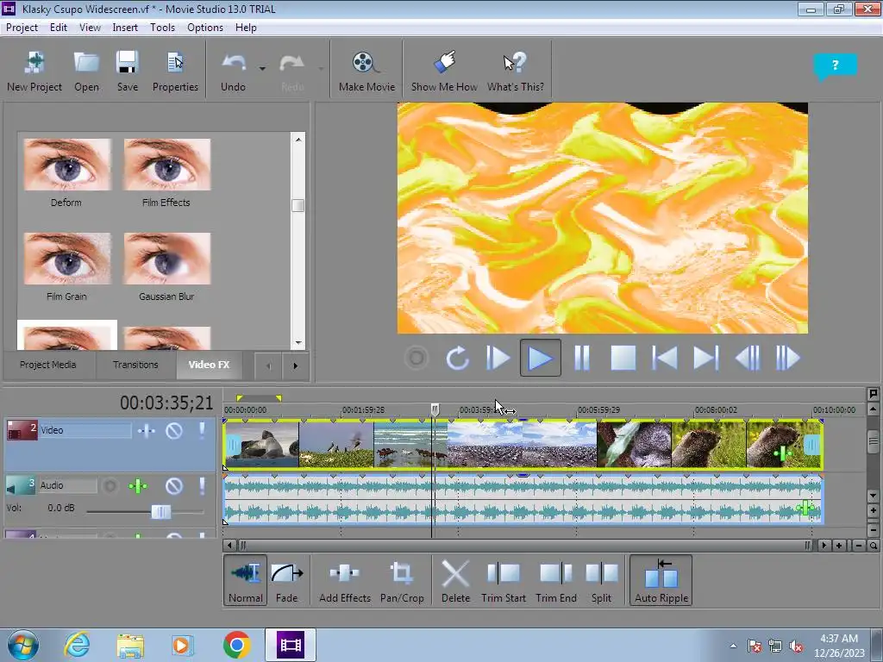
Task: Click the Record button in preview controls
Action: (416, 358)
